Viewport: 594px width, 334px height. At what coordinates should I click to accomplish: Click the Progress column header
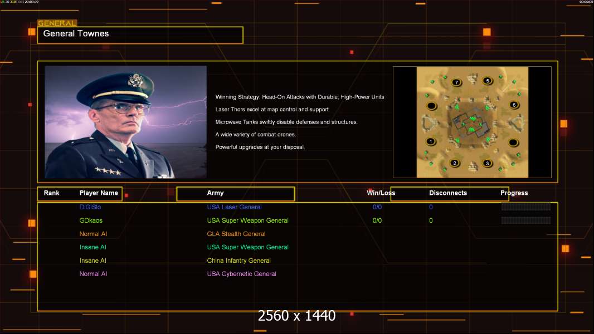pos(514,193)
